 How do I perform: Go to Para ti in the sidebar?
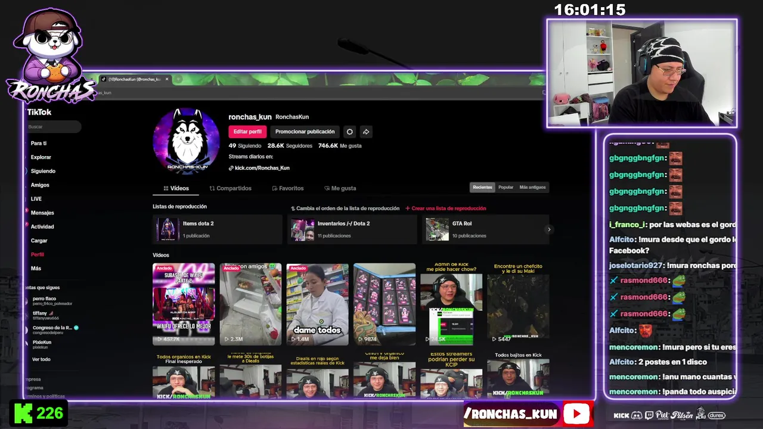point(39,144)
